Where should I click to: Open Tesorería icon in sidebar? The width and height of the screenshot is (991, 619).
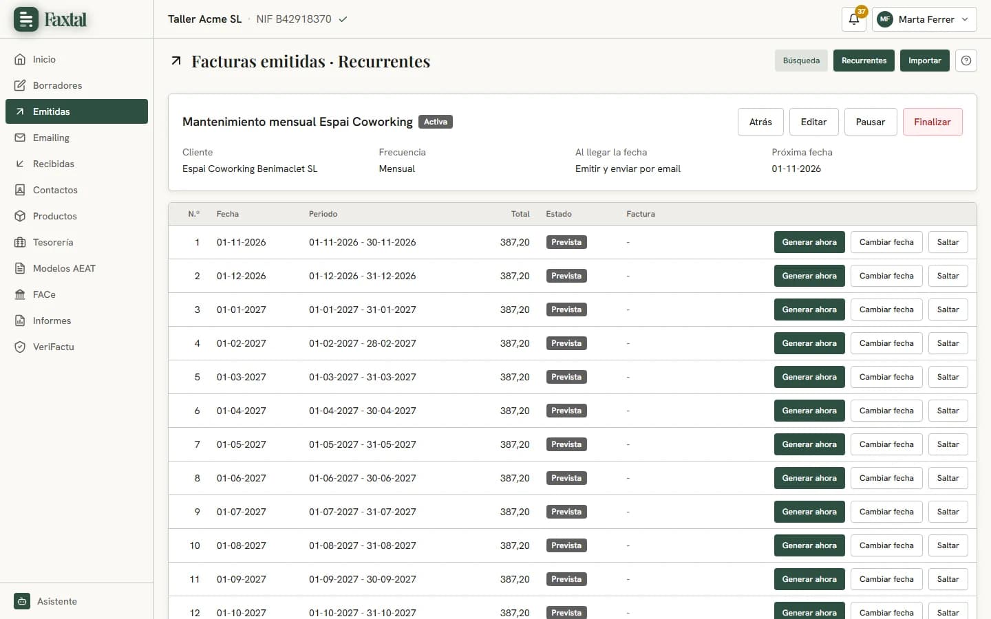pos(20,242)
